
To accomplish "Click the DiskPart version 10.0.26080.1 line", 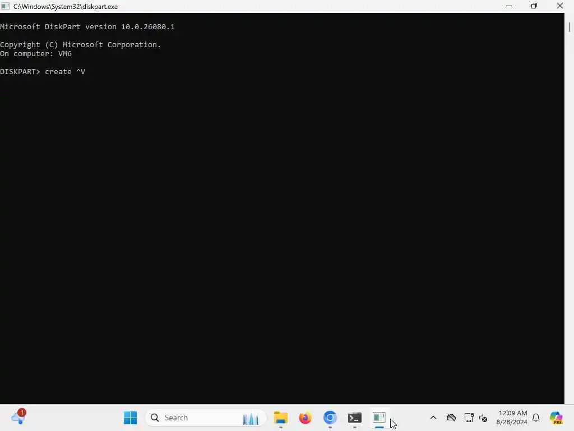I will click(87, 27).
